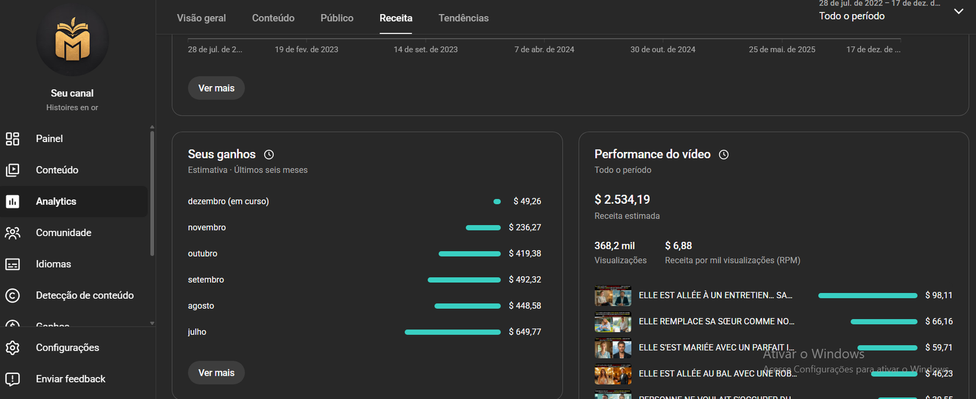976x399 pixels.
Task: Select the Analytics sidebar icon
Action: tap(12, 201)
